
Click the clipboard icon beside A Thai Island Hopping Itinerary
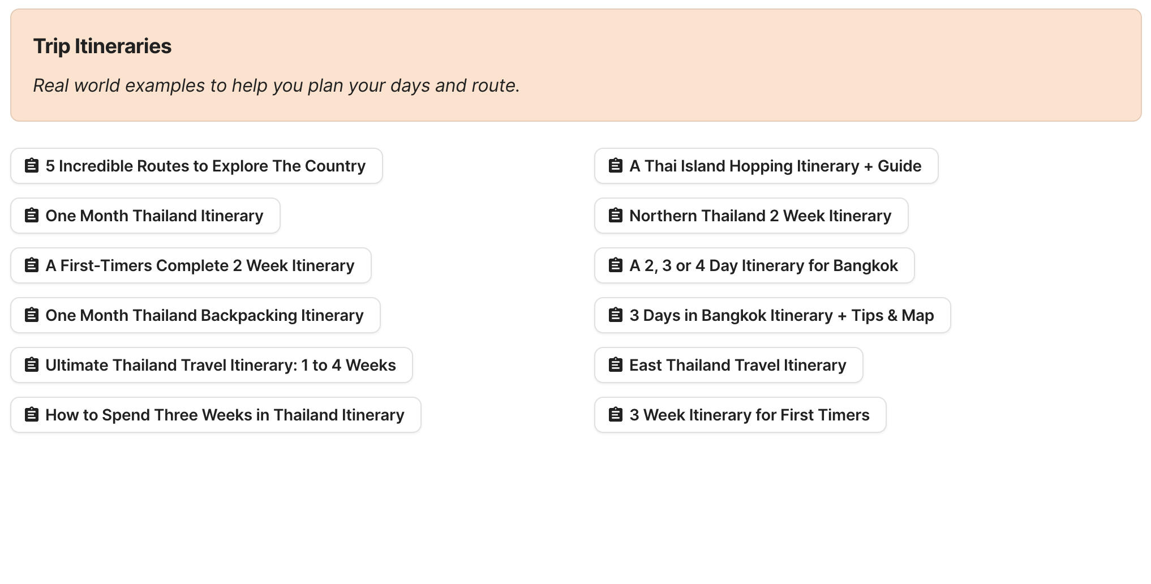[615, 166]
